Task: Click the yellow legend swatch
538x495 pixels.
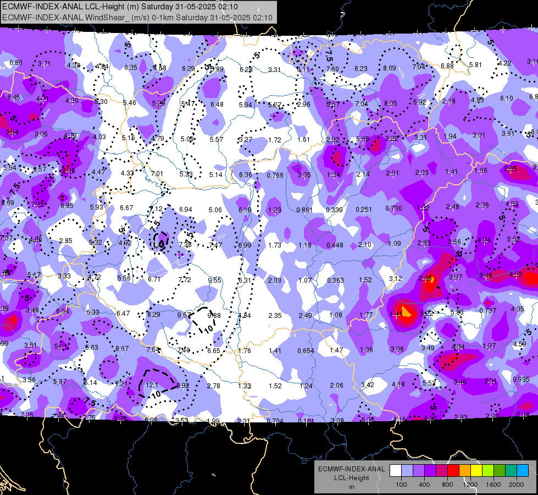Action: 476,471
